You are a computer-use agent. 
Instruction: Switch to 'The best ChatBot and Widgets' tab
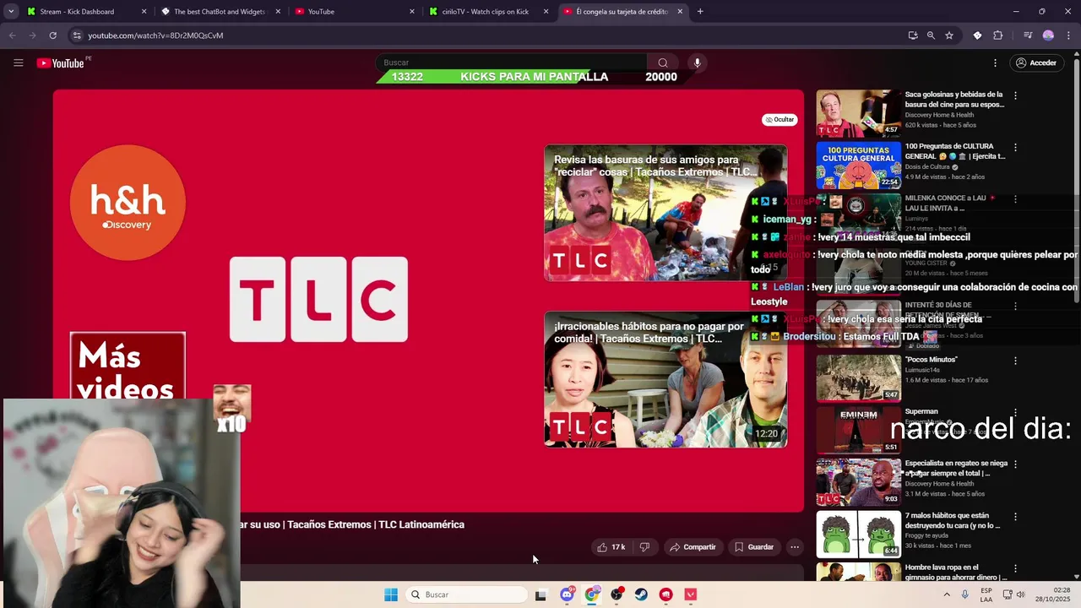point(219,12)
